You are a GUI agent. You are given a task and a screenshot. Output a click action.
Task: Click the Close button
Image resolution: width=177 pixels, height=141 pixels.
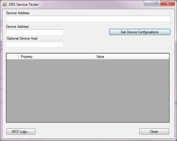[154, 132]
